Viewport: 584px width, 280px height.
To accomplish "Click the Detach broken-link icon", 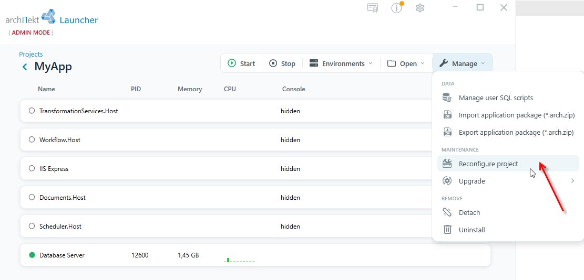I will [x=447, y=212].
